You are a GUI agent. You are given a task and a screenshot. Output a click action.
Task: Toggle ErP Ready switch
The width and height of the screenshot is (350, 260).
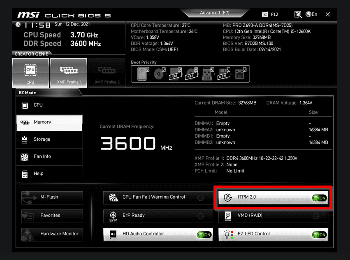[200, 216]
